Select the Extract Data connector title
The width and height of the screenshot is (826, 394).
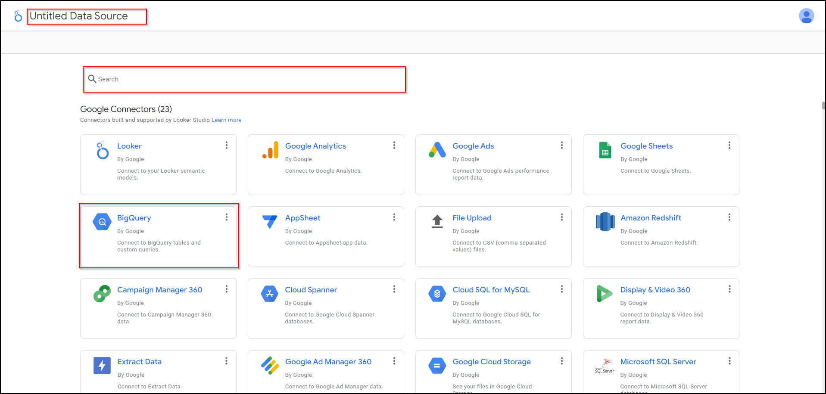click(x=140, y=362)
